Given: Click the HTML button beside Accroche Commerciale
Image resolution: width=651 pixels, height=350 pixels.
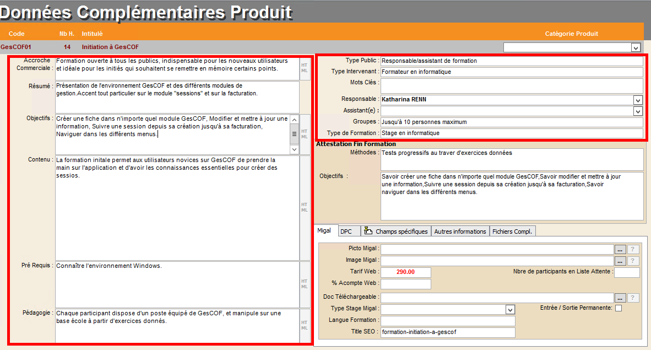Looking at the screenshot, I should (x=304, y=67).
